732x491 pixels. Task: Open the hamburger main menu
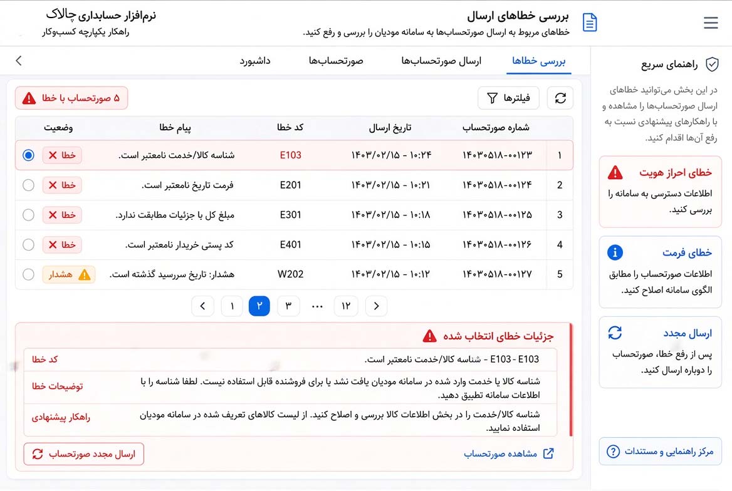(711, 23)
